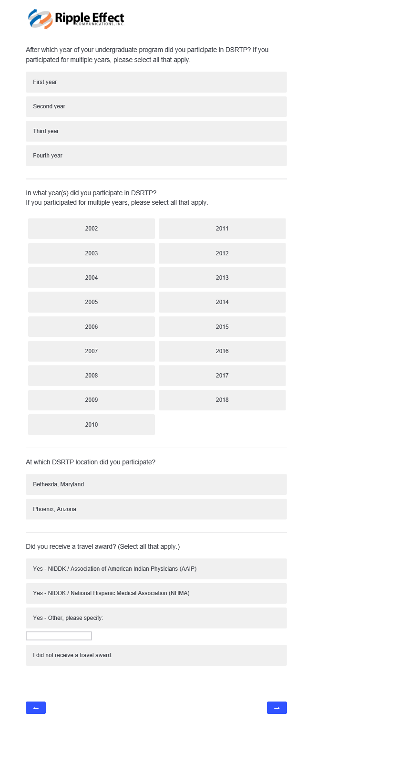Select the Third year option
Screen dimensions: 399x765
[x=156, y=131]
